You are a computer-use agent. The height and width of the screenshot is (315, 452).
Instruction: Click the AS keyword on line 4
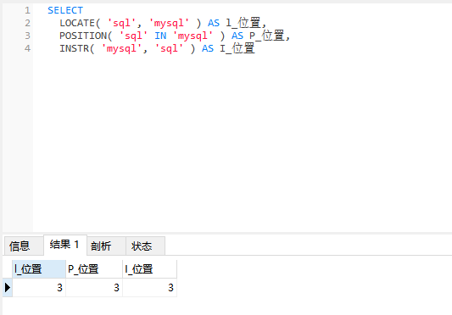[x=208, y=48]
